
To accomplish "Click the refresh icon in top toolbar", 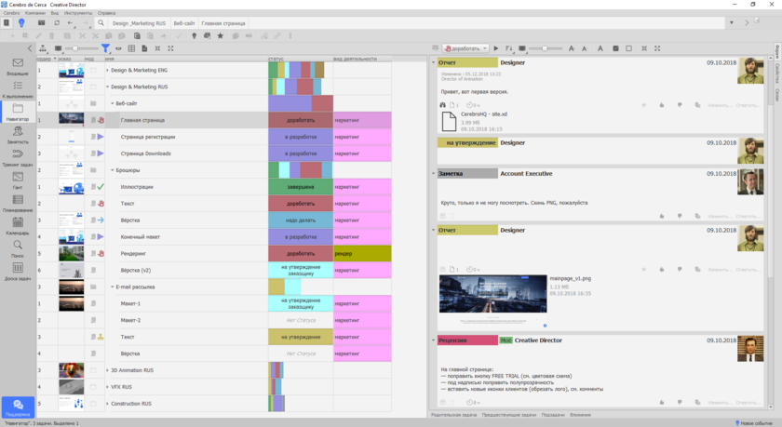I will click(x=56, y=22).
